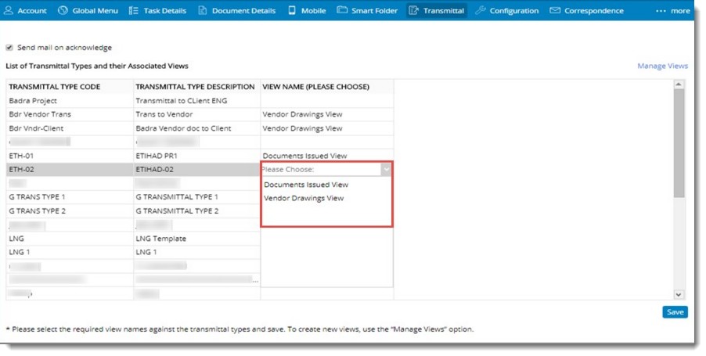This screenshot has width=706, height=356.
Task: Click the Correspondence envelope icon
Action: click(x=555, y=10)
